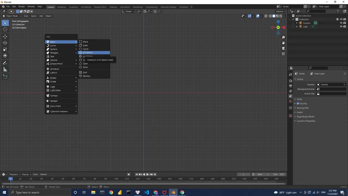The width and height of the screenshot is (348, 196).
Task: Open the Curve submenu in Add menu
Action: (x=61, y=45)
